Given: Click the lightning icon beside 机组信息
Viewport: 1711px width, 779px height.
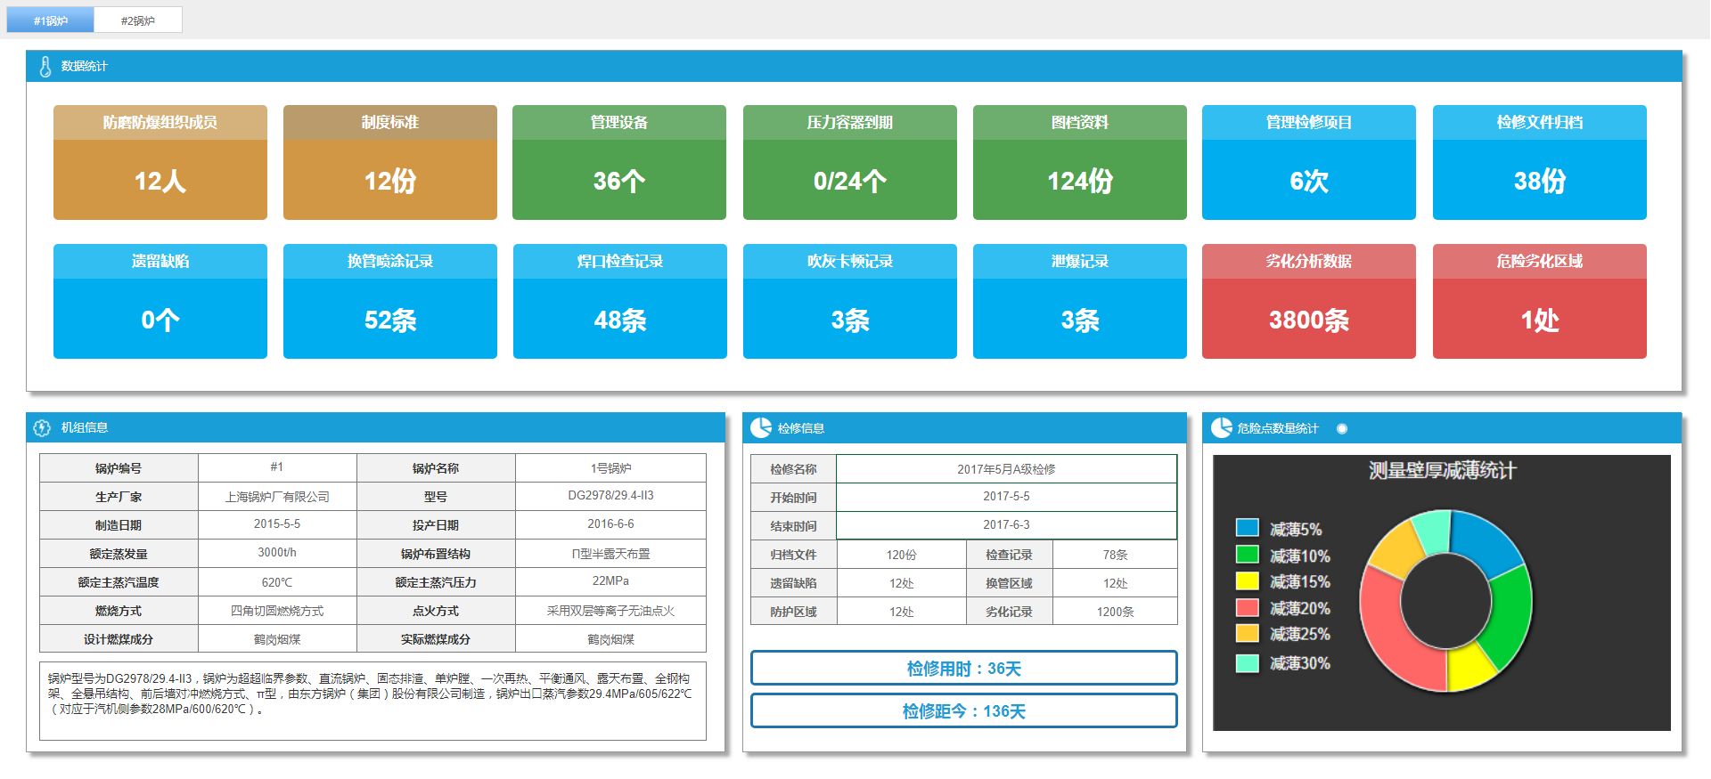Looking at the screenshot, I should [42, 428].
